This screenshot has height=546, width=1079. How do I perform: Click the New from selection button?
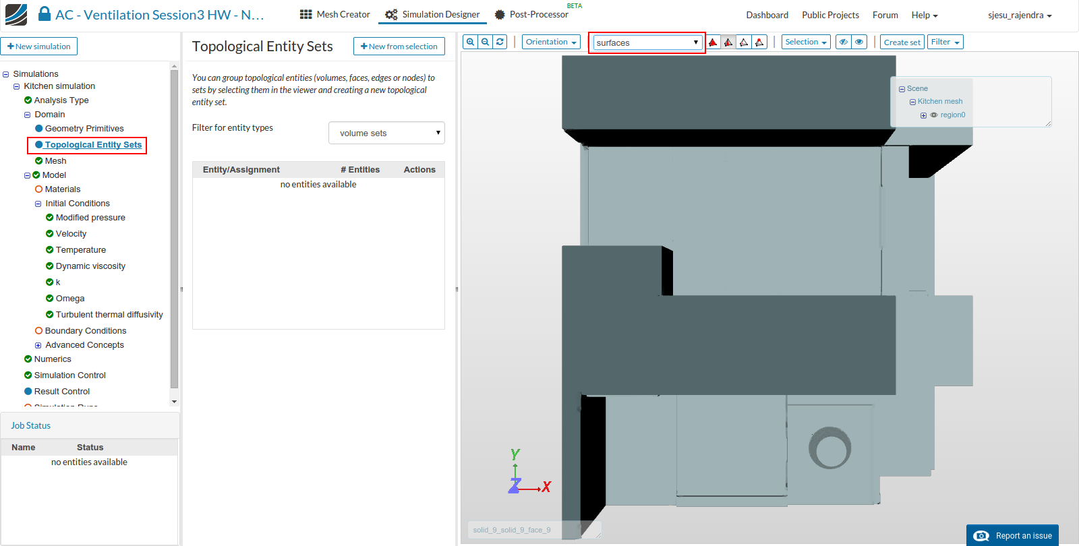pyautogui.click(x=399, y=47)
